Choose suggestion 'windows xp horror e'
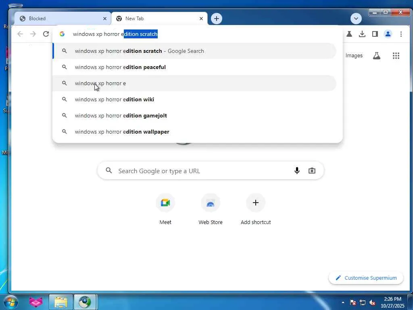The width and height of the screenshot is (413, 310). click(194, 83)
